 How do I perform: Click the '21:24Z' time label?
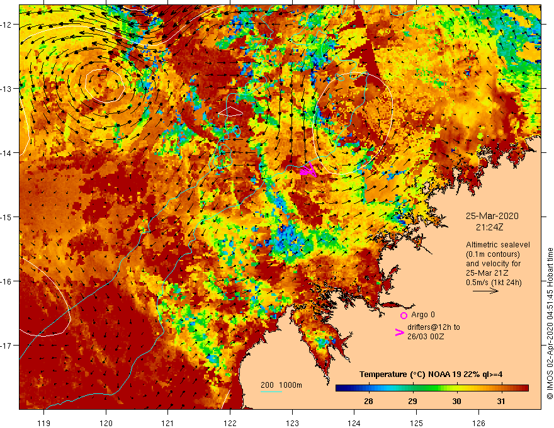(489, 227)
